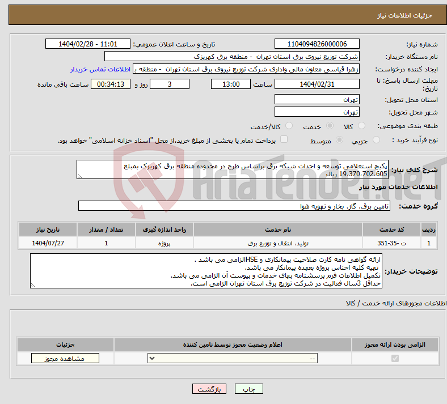Click the بازگشت back button
This screenshot has height=404, width=447.
point(209,389)
